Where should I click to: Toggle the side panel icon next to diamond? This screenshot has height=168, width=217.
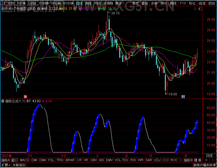pos(200,9)
